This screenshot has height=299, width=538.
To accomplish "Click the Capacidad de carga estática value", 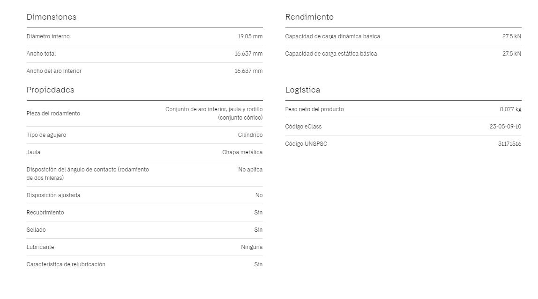I will [512, 54].
